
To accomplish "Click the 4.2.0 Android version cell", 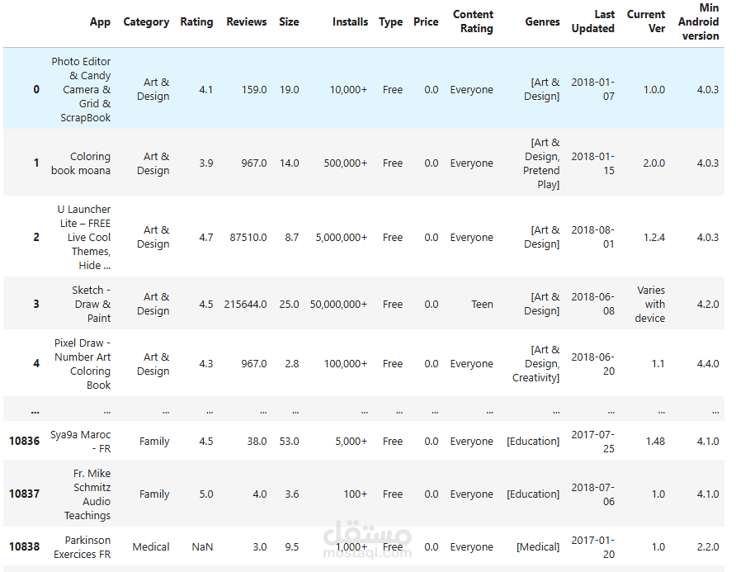I will point(708,304).
